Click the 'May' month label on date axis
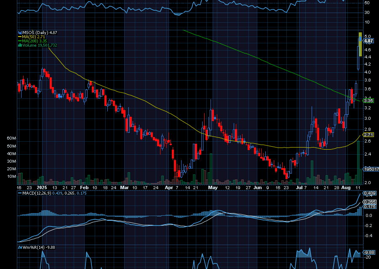Viewport: 379px width, 269px height. coord(213,187)
